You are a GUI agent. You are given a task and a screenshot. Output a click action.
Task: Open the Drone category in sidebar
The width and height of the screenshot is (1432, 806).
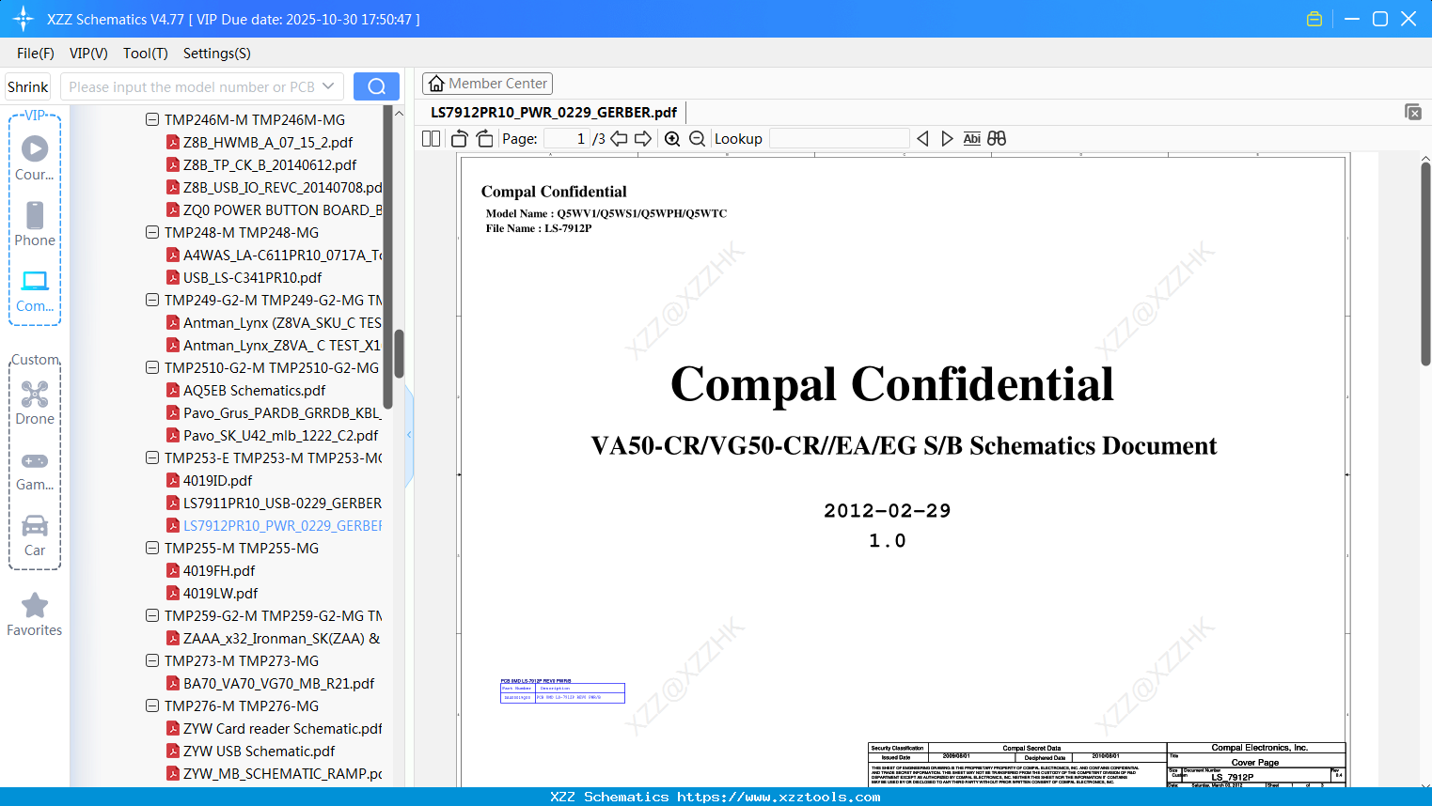click(35, 403)
